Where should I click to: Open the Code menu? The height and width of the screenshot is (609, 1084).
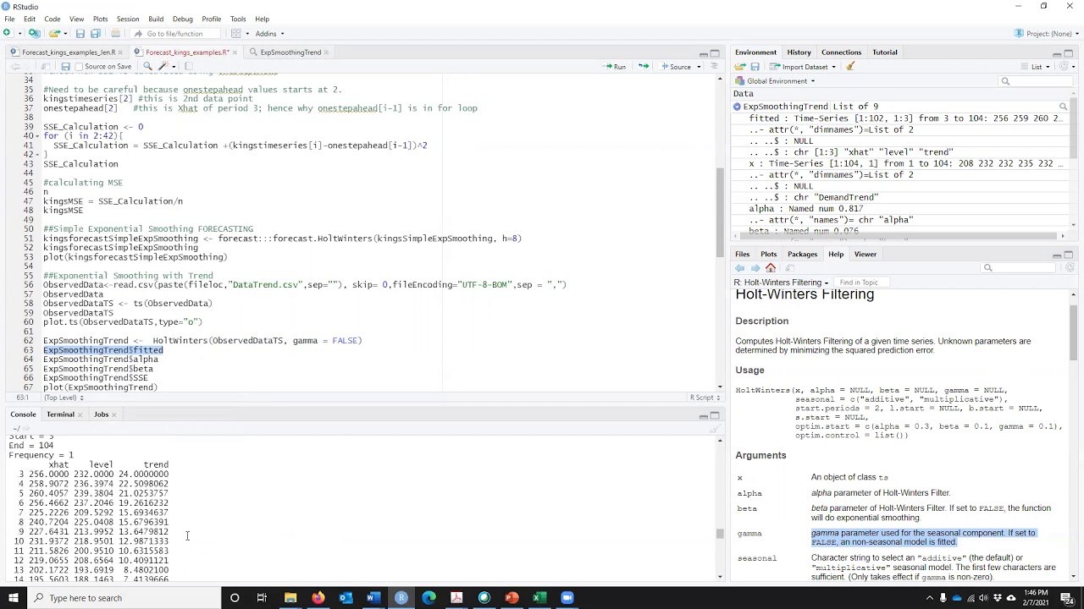tap(52, 19)
